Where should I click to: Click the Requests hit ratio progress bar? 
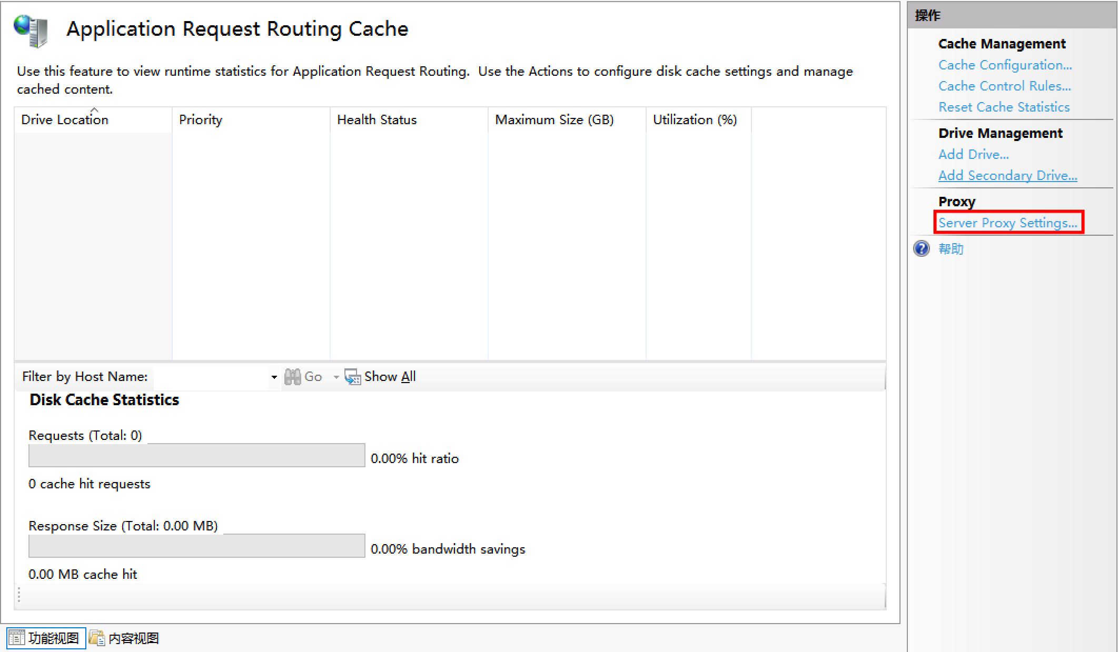pos(196,455)
